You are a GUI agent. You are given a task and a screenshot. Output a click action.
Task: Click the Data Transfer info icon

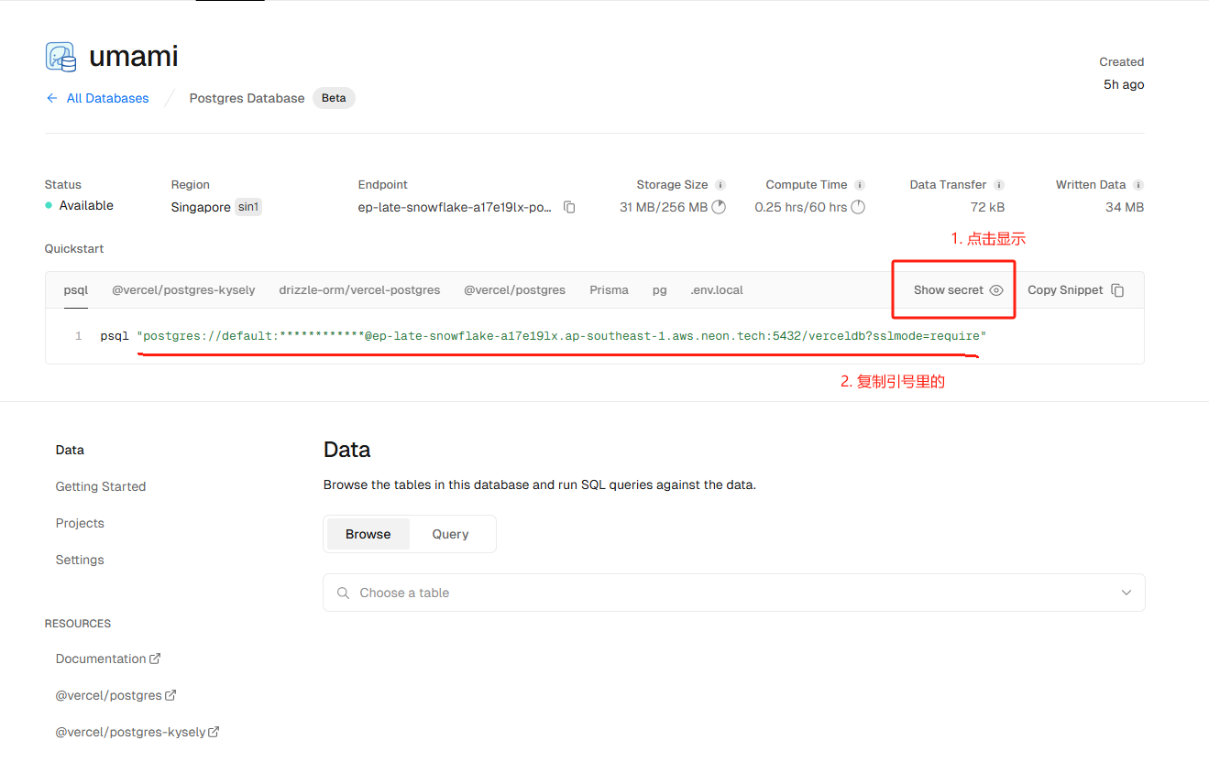[x=999, y=185]
